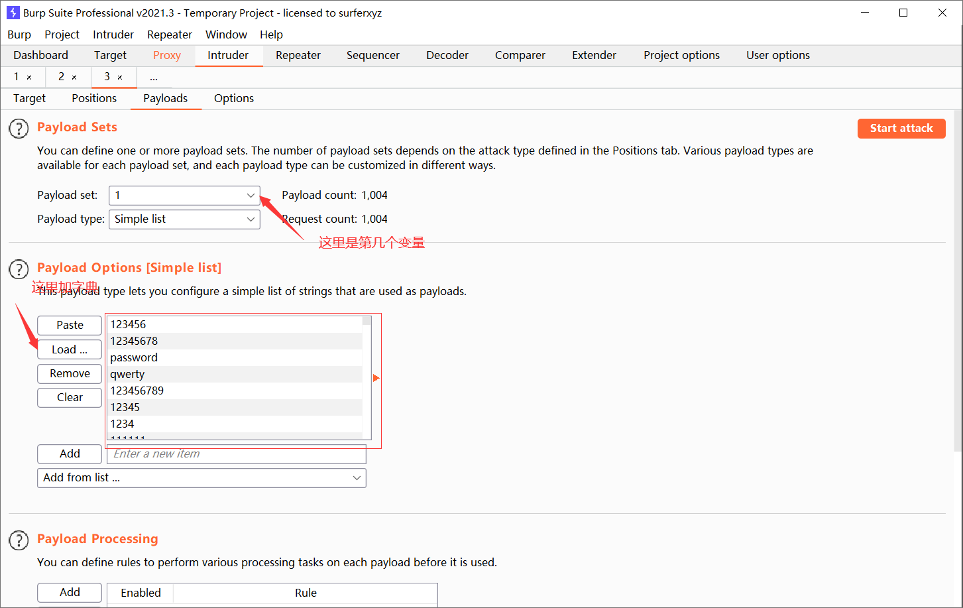This screenshot has height=608, width=963.
Task: Click the Rule column header
Action: coord(306,593)
